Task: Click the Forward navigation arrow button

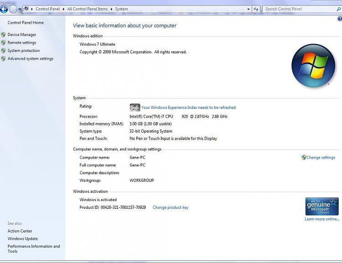Action: (13, 9)
